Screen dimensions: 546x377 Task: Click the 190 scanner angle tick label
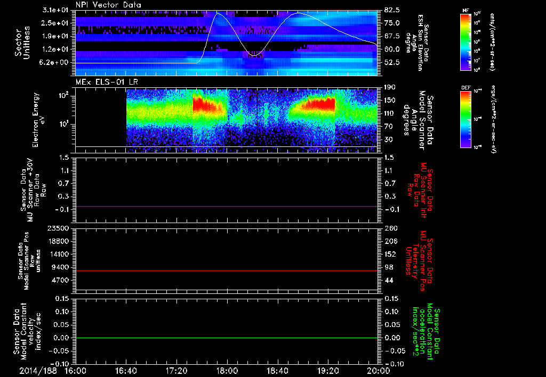390,87
